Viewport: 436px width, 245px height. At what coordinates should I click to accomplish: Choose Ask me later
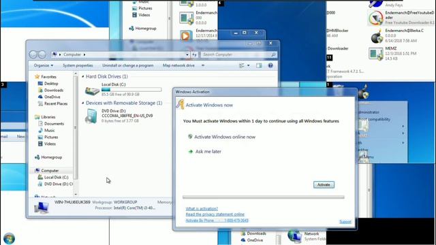click(208, 151)
